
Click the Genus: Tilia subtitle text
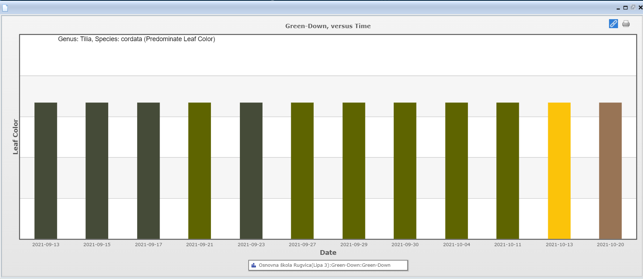[x=136, y=39]
